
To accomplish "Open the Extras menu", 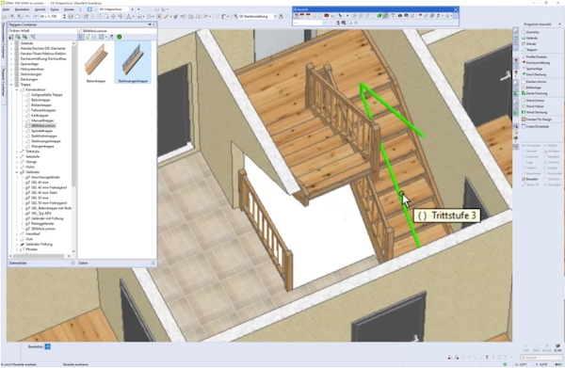I will point(55,9).
